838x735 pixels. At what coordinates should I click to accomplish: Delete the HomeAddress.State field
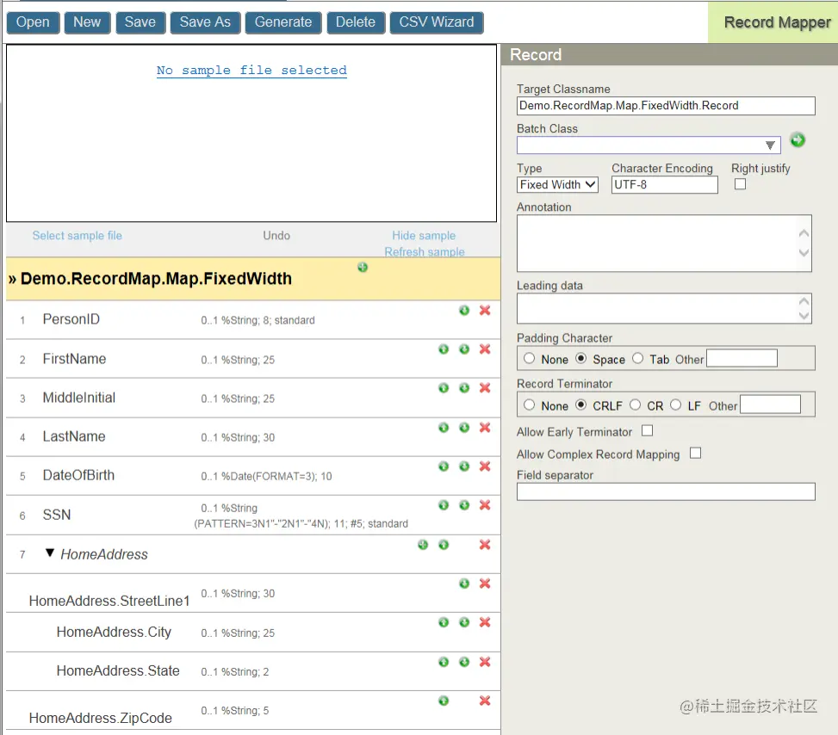point(485,663)
